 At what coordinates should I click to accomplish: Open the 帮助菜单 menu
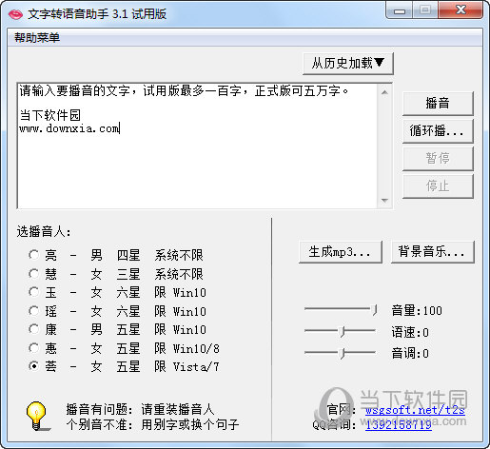coord(37,37)
